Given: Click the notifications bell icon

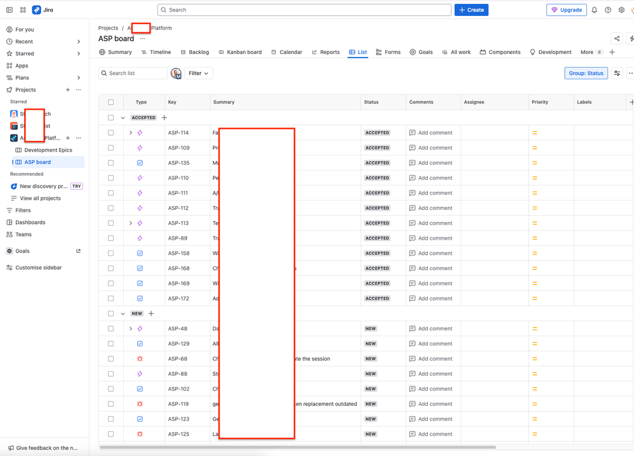Looking at the screenshot, I should coord(594,10).
